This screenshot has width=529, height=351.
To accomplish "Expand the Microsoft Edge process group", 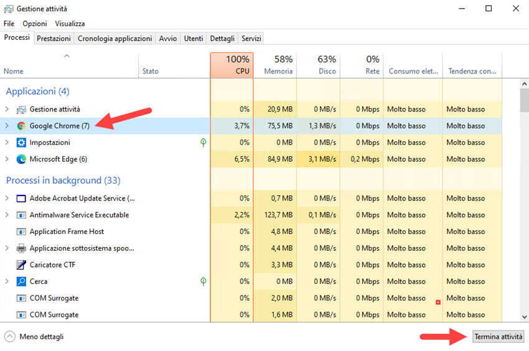I will (7, 159).
